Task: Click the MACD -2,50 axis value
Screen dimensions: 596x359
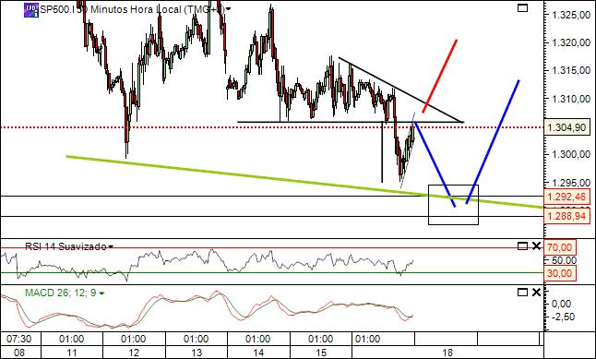Action: click(564, 317)
